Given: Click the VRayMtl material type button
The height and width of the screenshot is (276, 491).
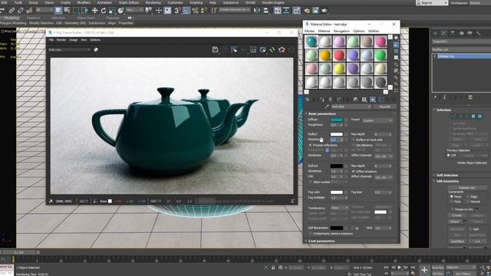Looking at the screenshot, I should coord(384,107).
